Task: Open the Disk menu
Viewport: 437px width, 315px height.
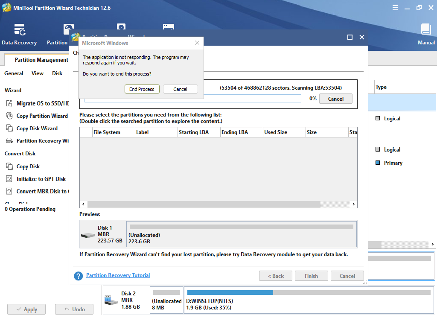Action: [57, 73]
